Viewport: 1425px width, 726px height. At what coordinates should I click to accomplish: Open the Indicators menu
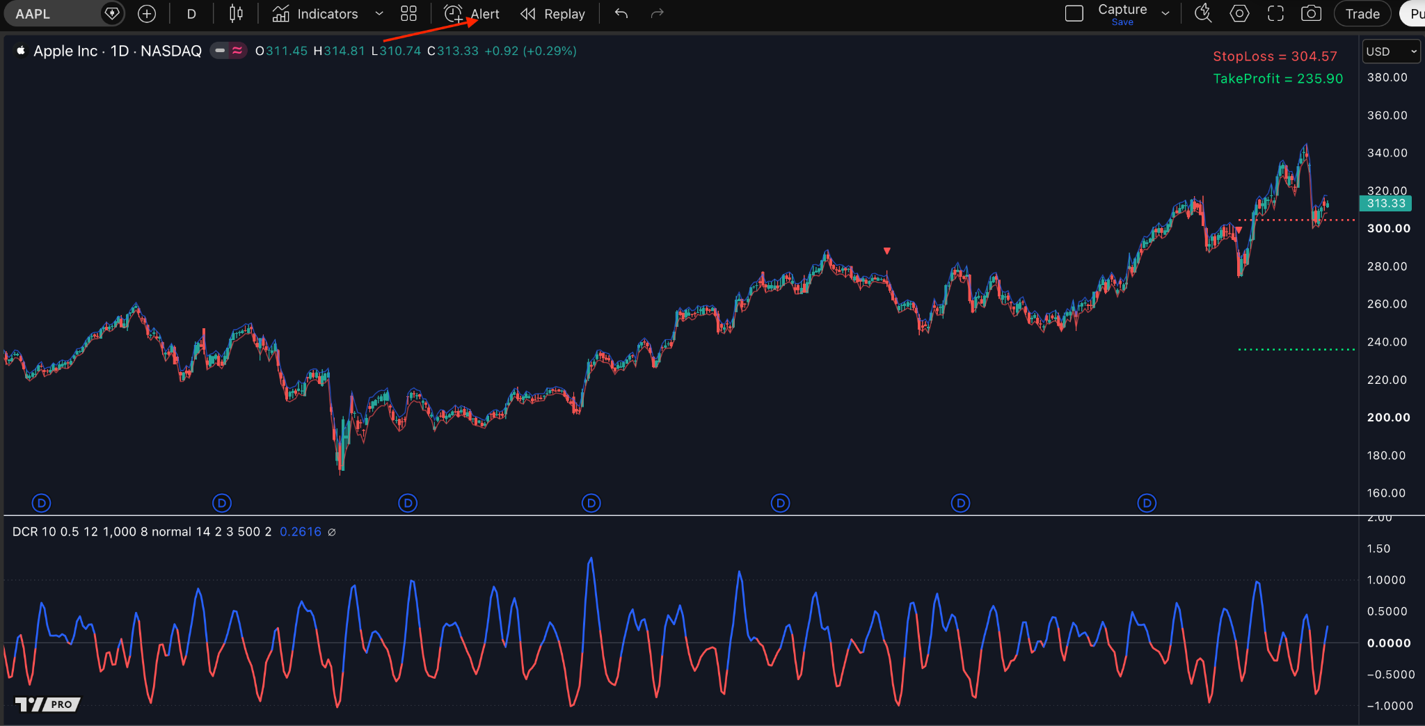[x=315, y=14]
